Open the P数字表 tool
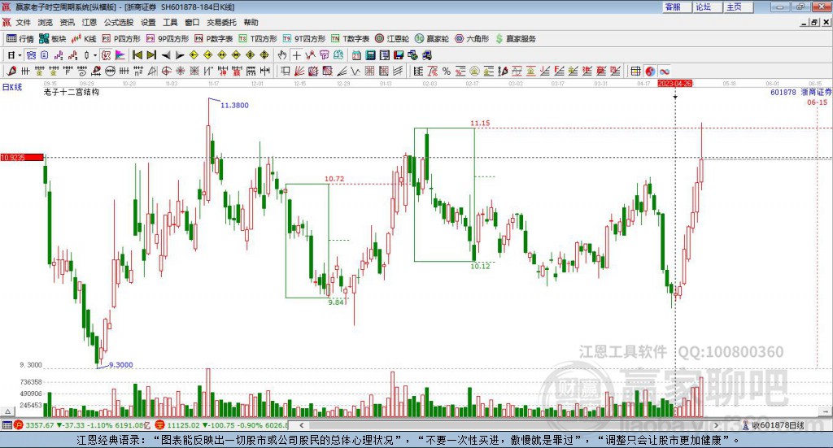Screen dimensions: 833x448 tap(214, 39)
